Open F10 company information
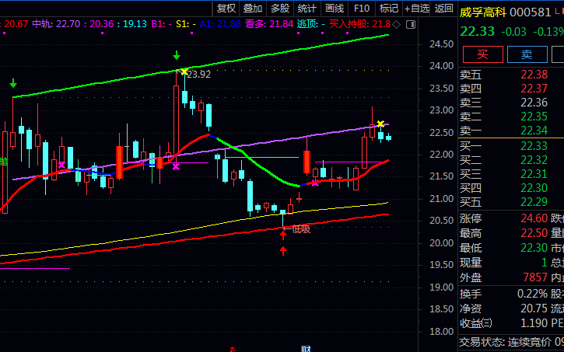The image size is (564, 352). tap(362, 9)
